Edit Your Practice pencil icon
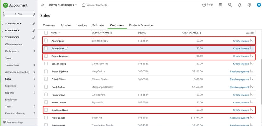The image size is (262, 126). [34, 23]
